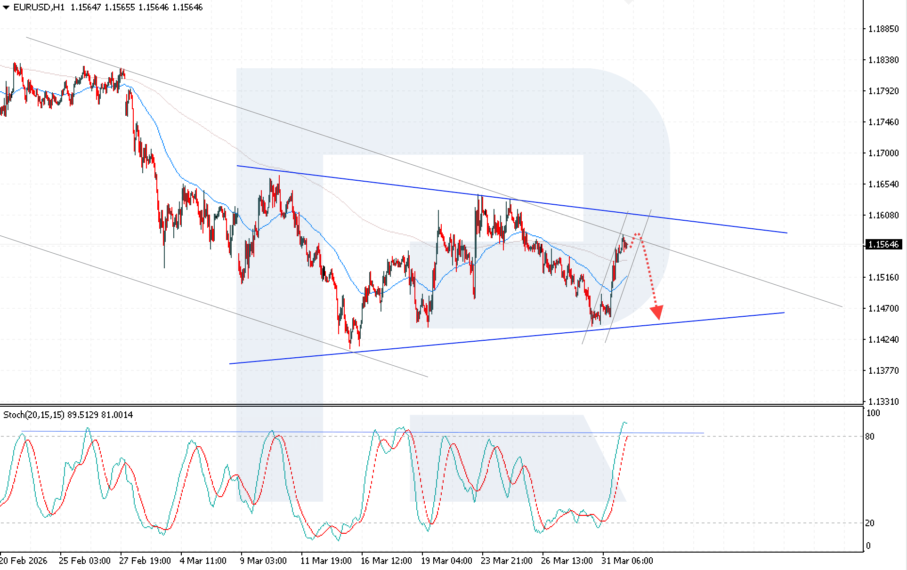Click the Stoch(20,15,15) indicator label
This screenshot has height=570, width=907.
tap(34, 415)
